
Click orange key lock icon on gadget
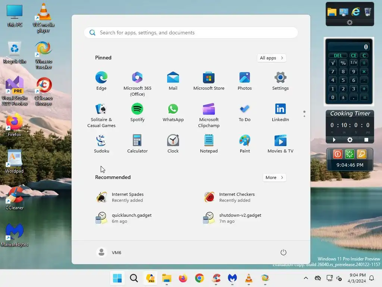click(361, 154)
